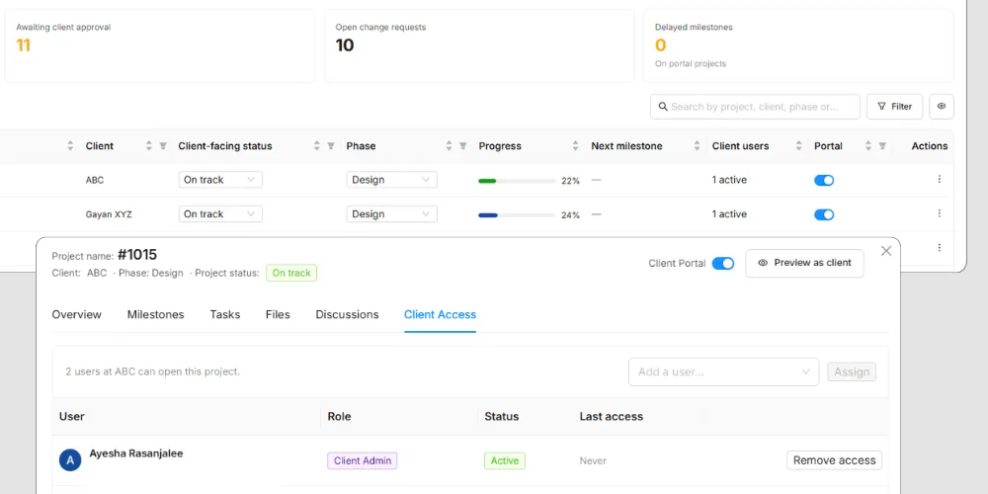This screenshot has width=988, height=494.
Task: Click Preview as client button
Action: (804, 263)
